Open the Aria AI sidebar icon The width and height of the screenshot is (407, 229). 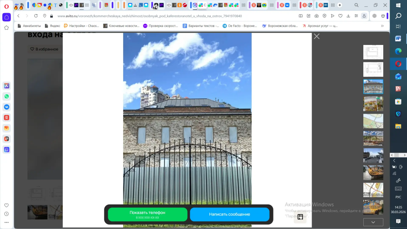[x=6, y=86]
